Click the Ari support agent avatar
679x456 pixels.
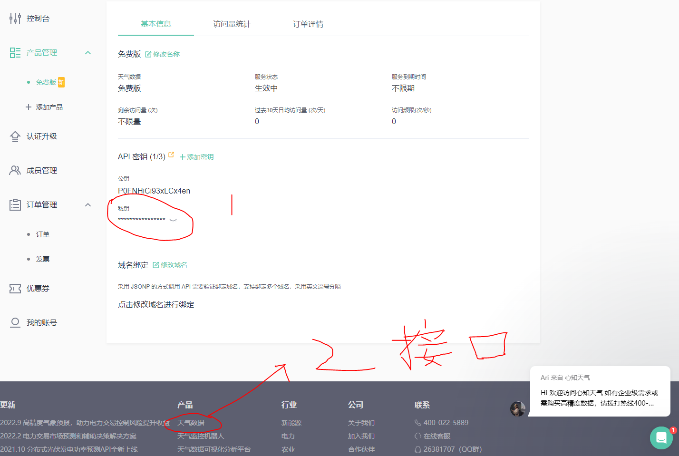(x=517, y=408)
